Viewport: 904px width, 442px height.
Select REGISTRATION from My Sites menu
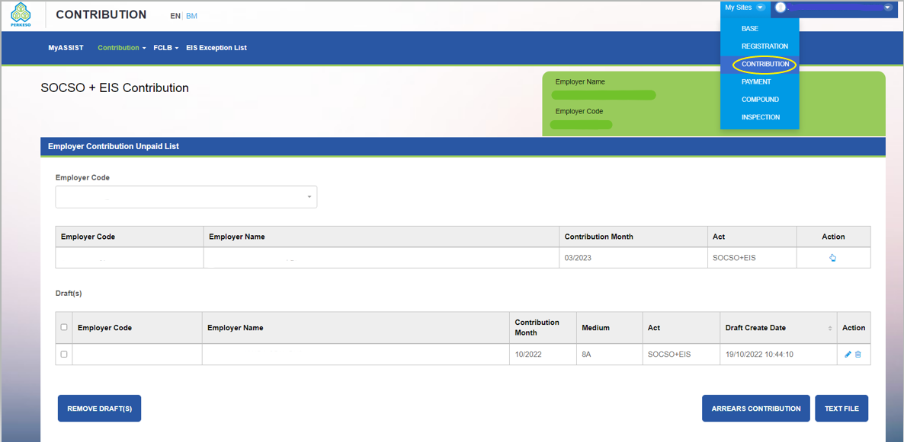(765, 46)
